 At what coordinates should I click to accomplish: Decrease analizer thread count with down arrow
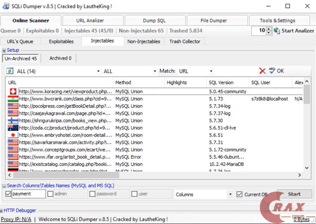pyautogui.click(x=268, y=33)
